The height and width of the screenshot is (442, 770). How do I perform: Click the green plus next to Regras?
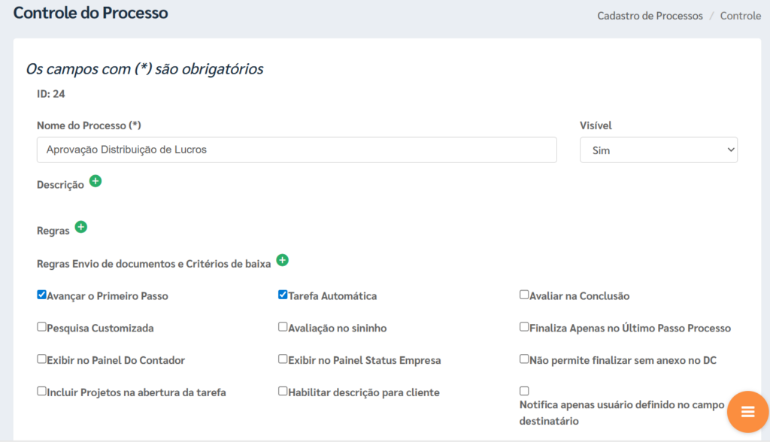(81, 227)
